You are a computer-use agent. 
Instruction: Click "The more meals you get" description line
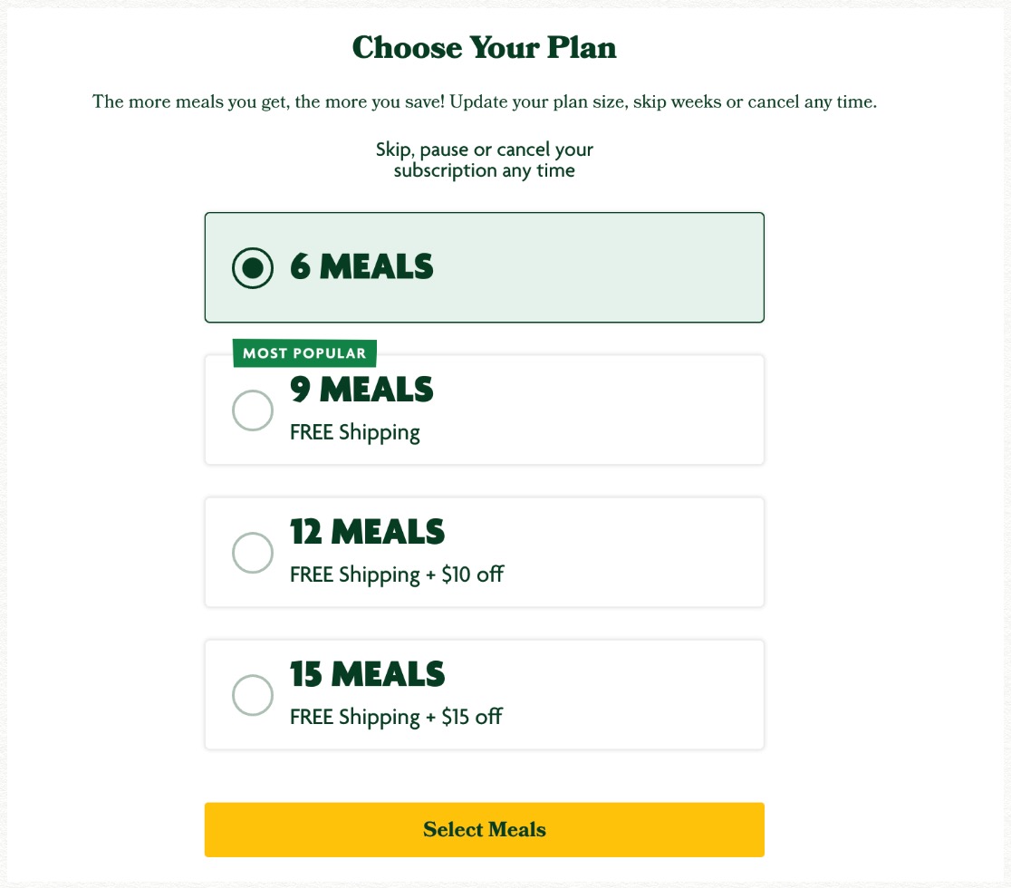click(485, 101)
